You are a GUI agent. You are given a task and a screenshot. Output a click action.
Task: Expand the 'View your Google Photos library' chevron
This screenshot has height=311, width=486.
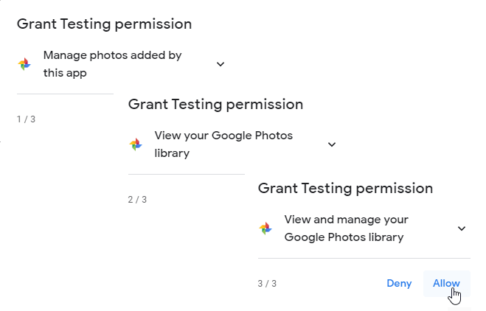click(332, 144)
